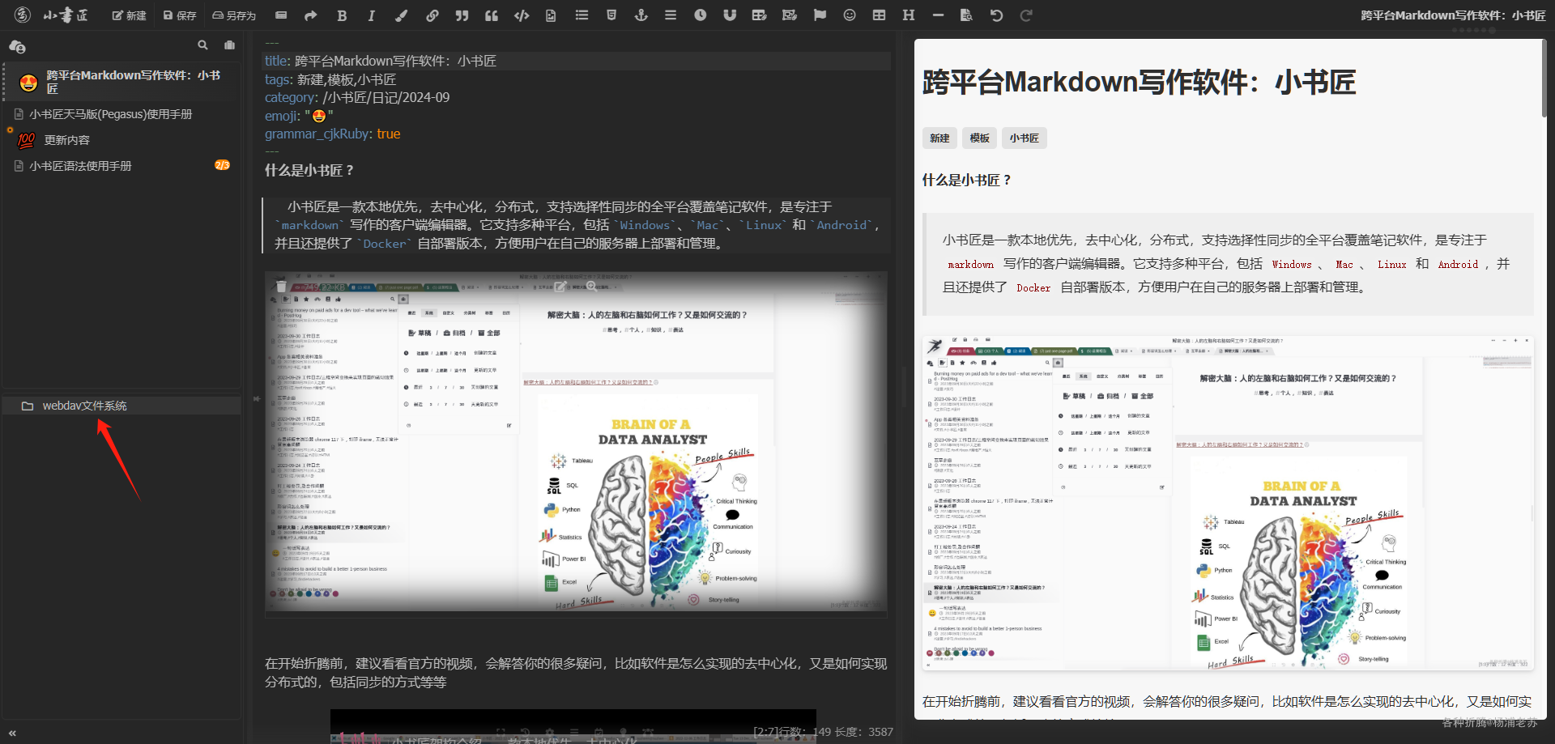The image size is (1555, 744).
Task: Insert an unordered list
Action: click(582, 15)
